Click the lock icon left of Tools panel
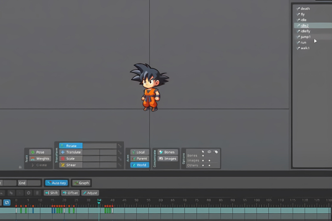Viewport: 332px width, 221px height. [20, 167]
